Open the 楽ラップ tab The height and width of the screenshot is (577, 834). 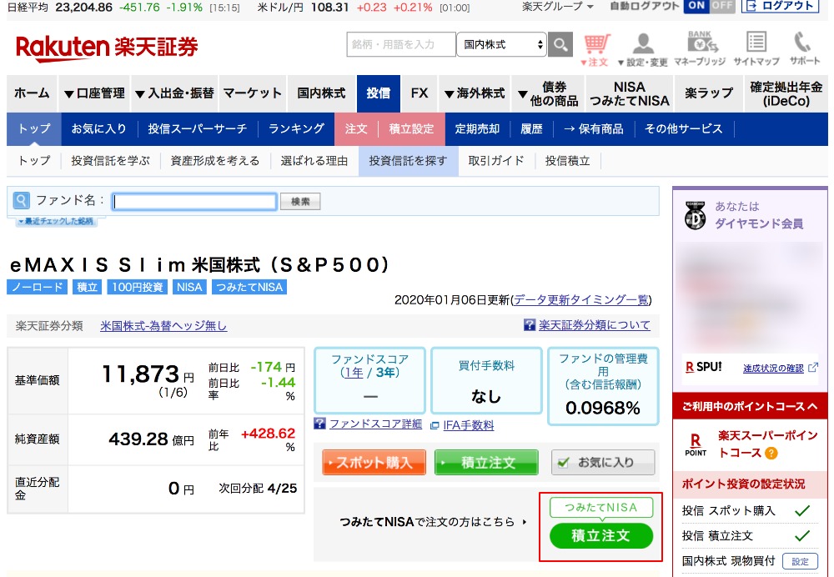click(708, 93)
